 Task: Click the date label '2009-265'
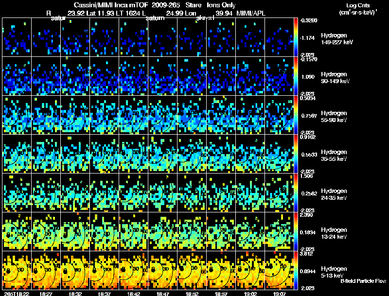[166, 5]
